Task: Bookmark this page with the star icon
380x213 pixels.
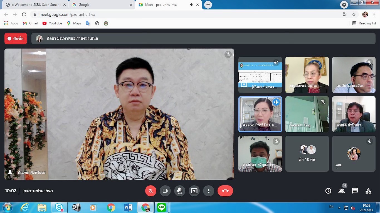Action: (x=354, y=14)
